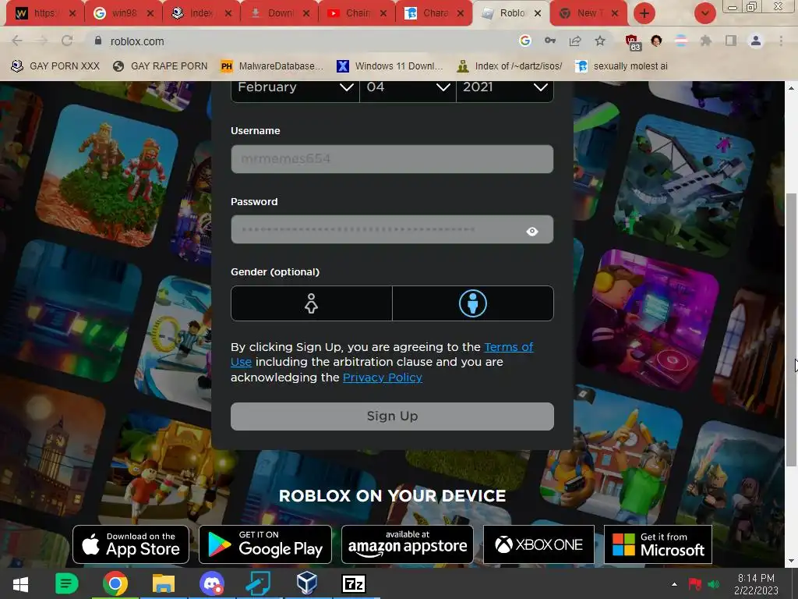Viewport: 798px width, 599px height.
Task: Open the Windows 11 Downl bookmark
Action: 390,66
